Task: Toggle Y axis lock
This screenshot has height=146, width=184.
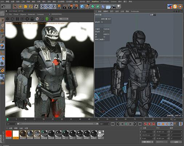Action: 48,7
